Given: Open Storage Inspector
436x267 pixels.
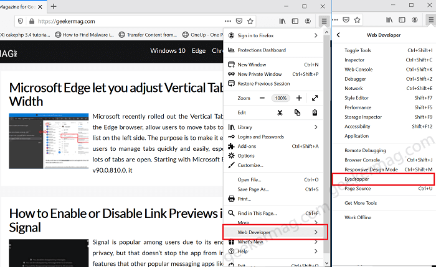Looking at the screenshot, I should coord(384,117).
